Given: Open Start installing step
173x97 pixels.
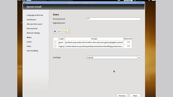Looking at the screenshot, I should (32, 51).
